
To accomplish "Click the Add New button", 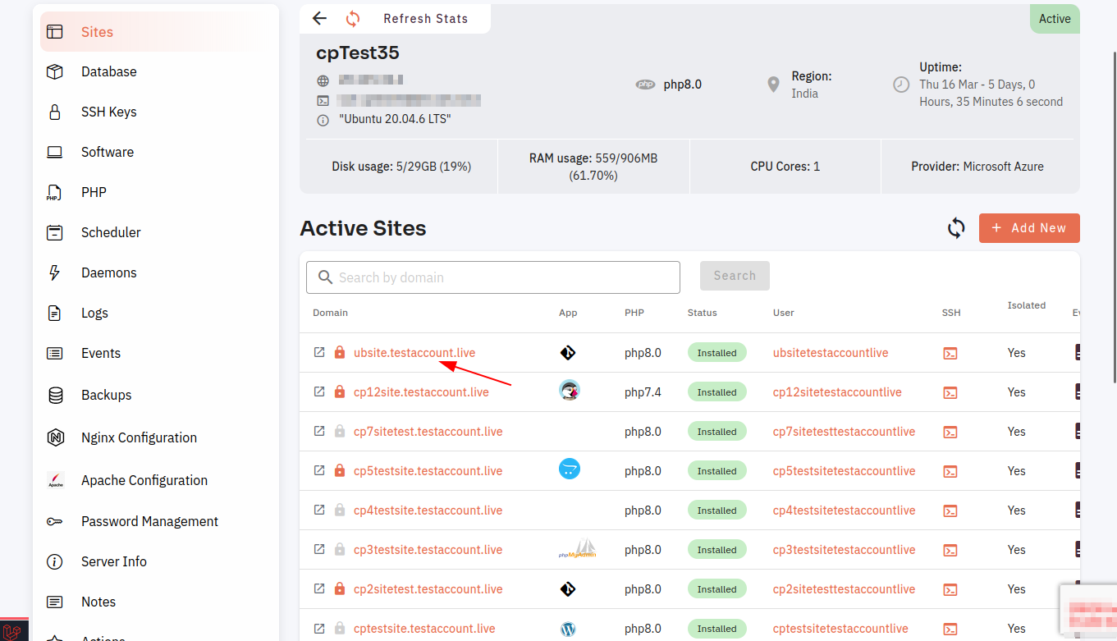I will pyautogui.click(x=1029, y=228).
